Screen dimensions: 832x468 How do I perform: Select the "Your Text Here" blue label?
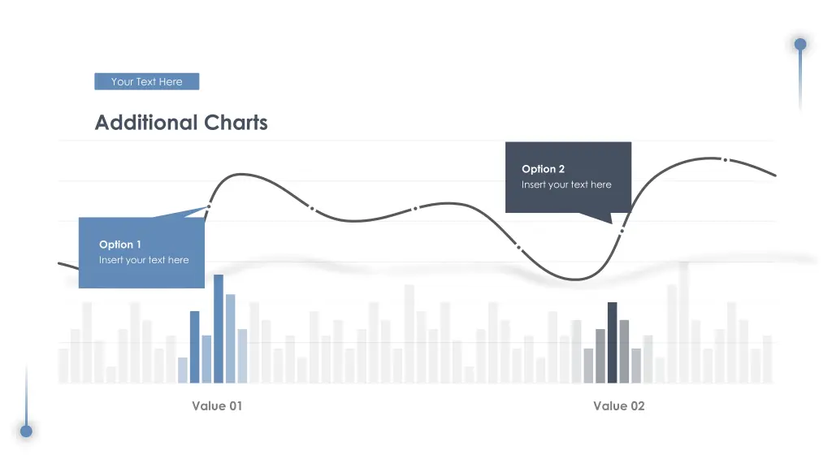tap(146, 81)
